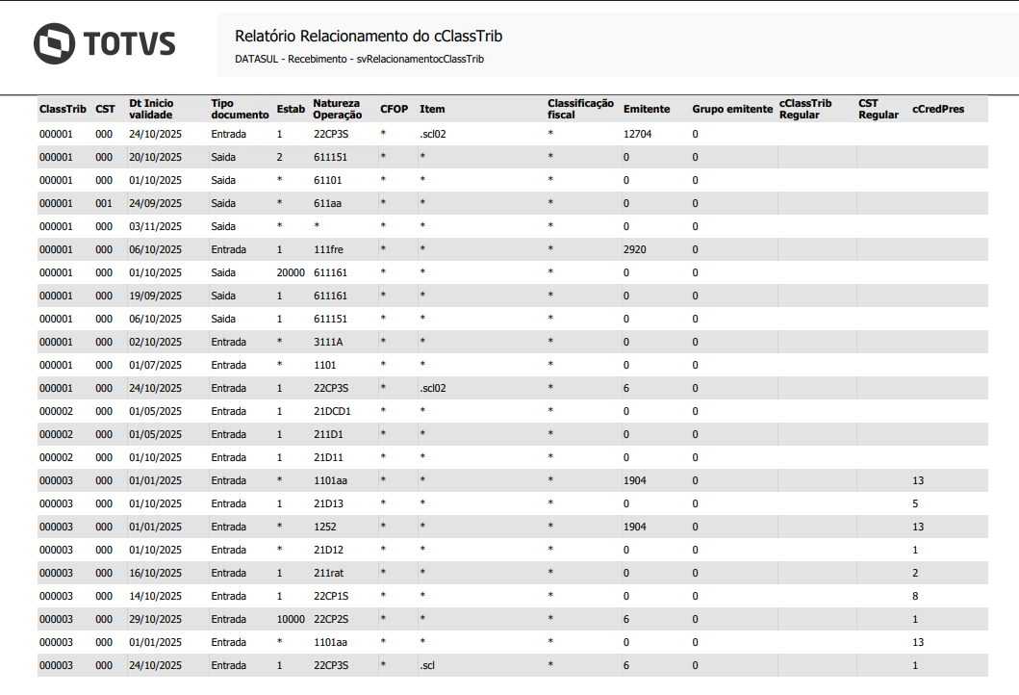Click the 'Natureza Operação' column header
This screenshot has width=1019, height=695.
click(x=338, y=109)
